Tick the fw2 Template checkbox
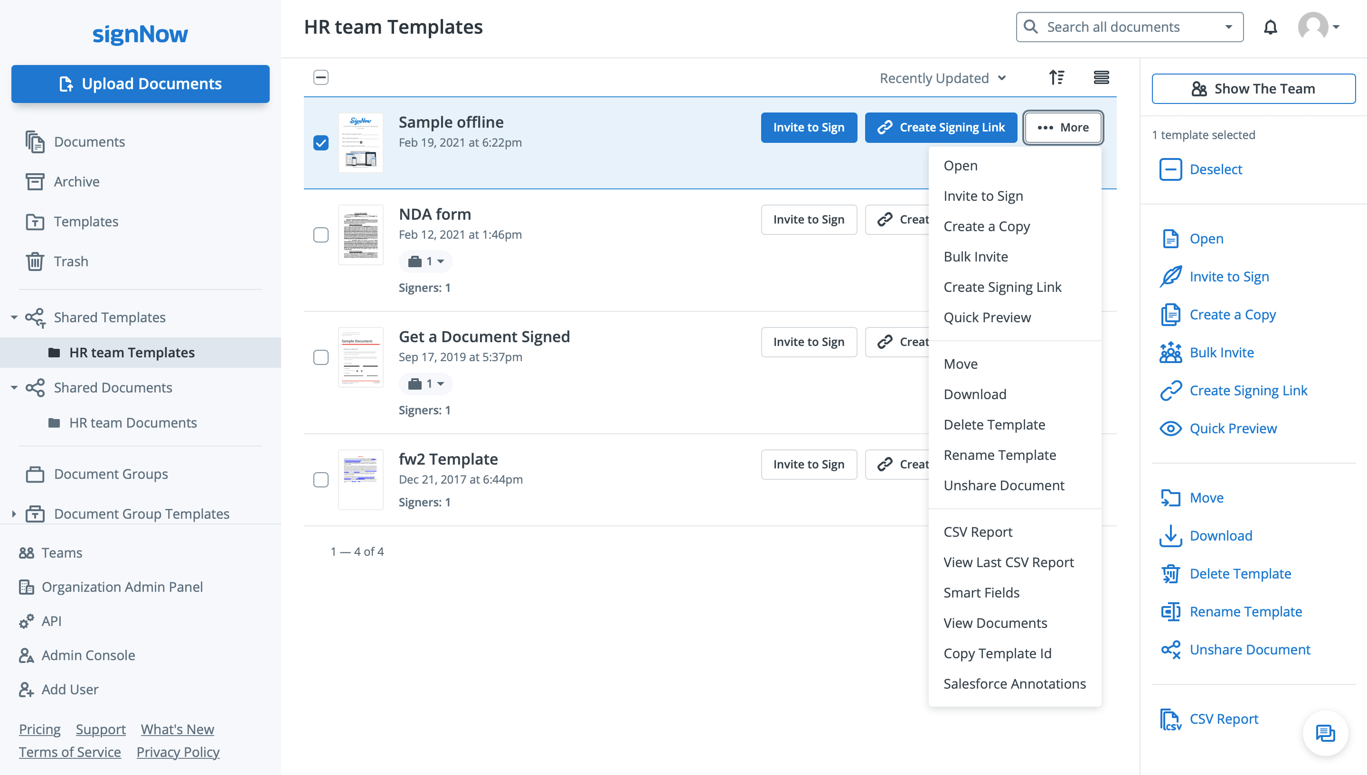This screenshot has width=1367, height=775. coord(321,480)
